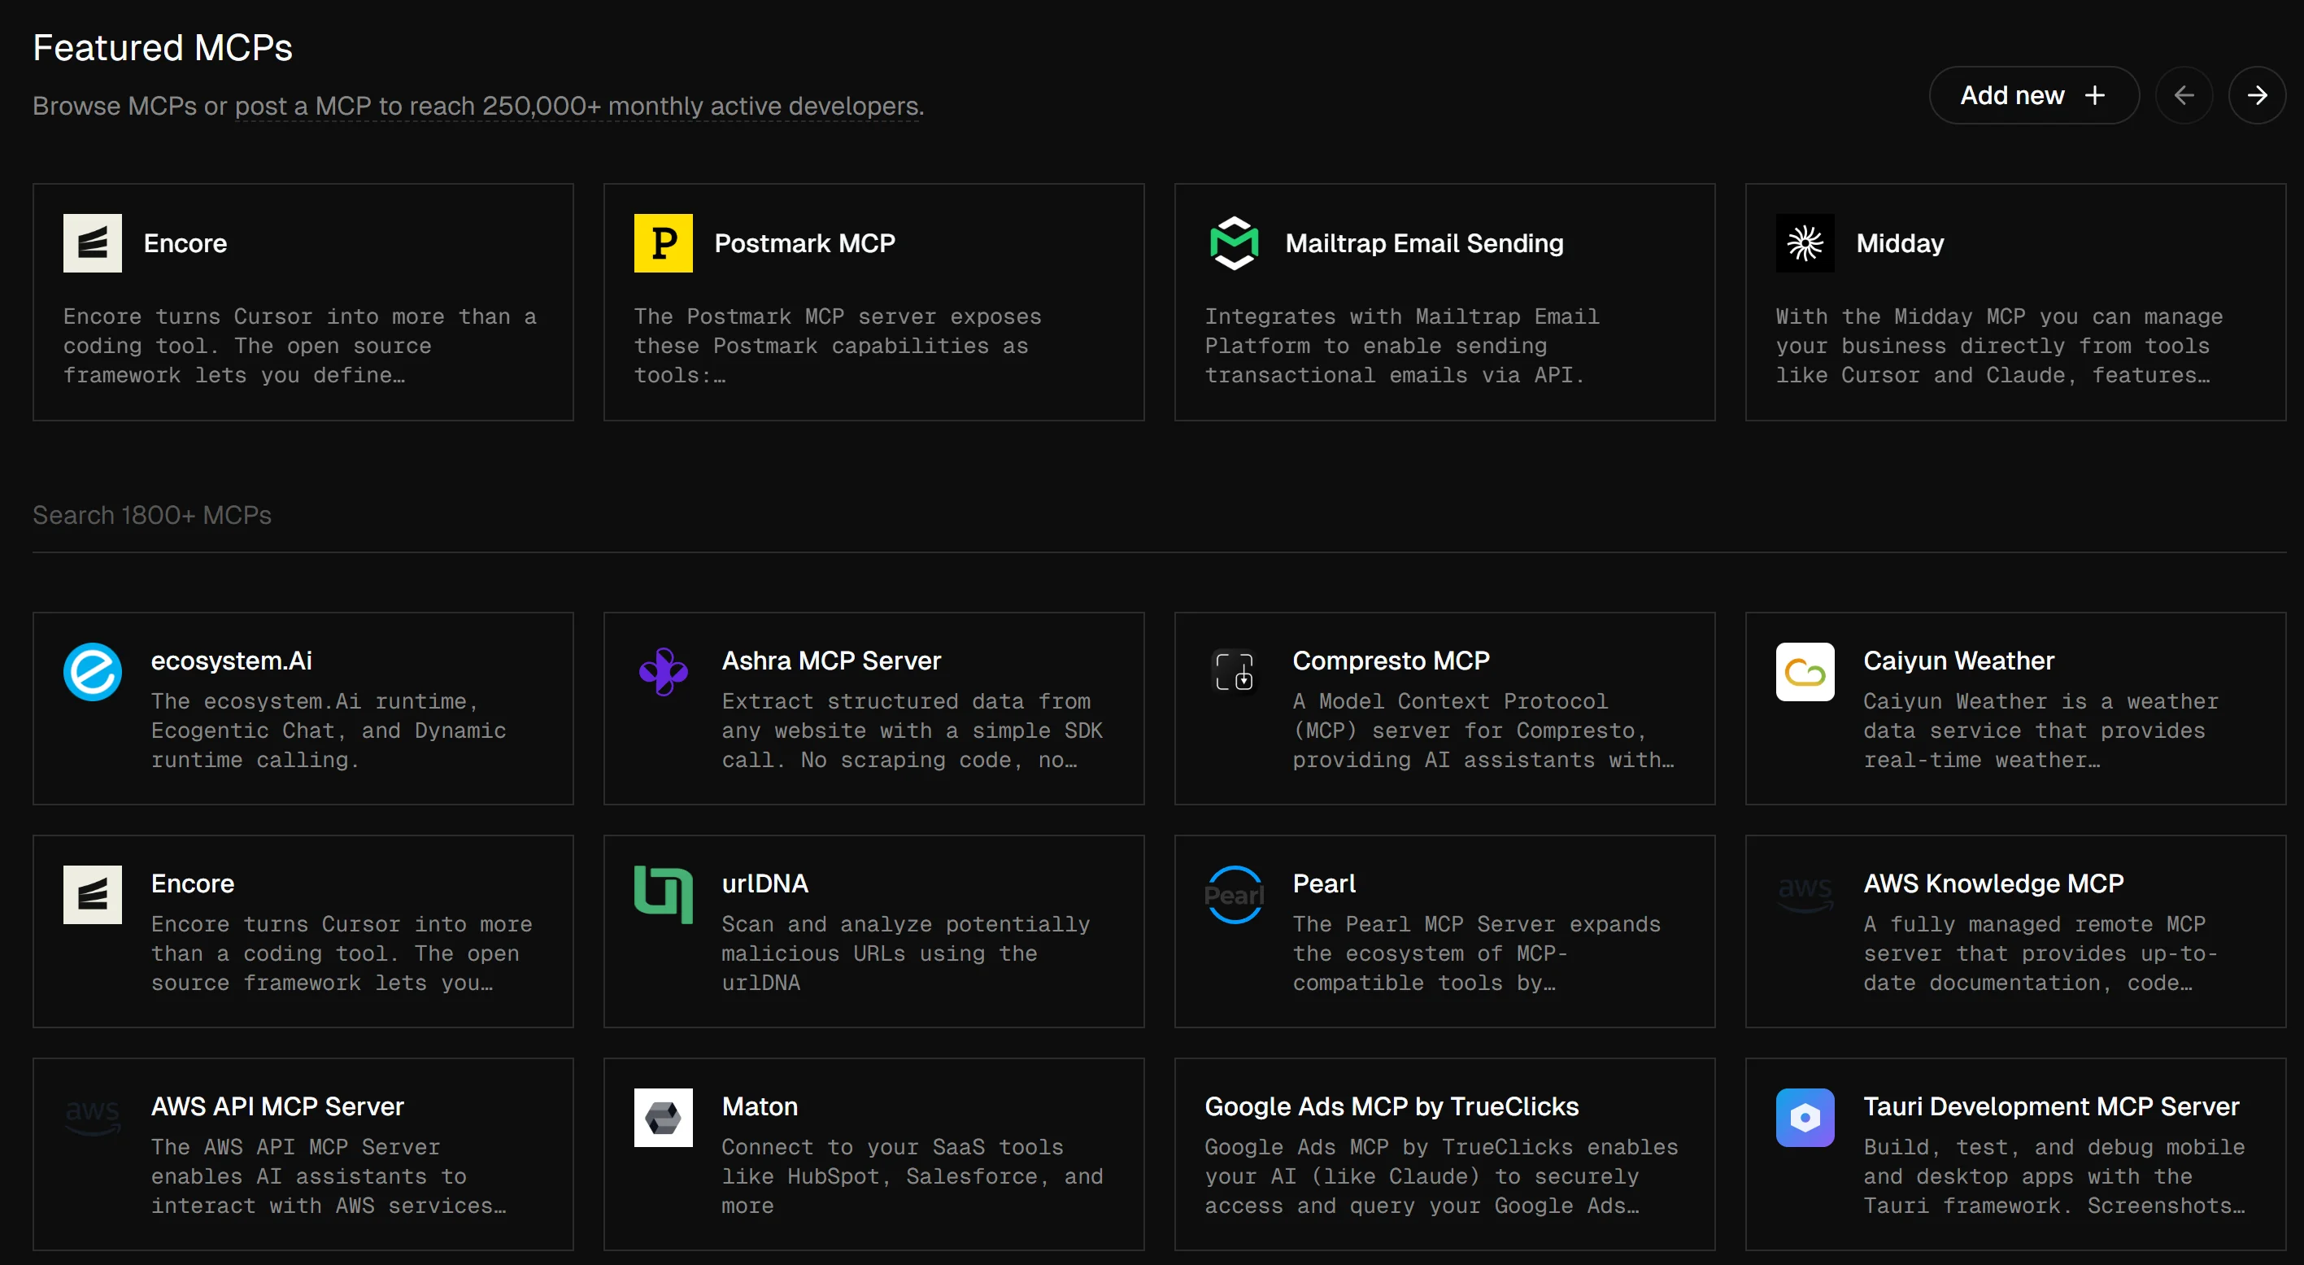Open the AWS API MCP Server title
2304x1265 pixels.
[277, 1106]
